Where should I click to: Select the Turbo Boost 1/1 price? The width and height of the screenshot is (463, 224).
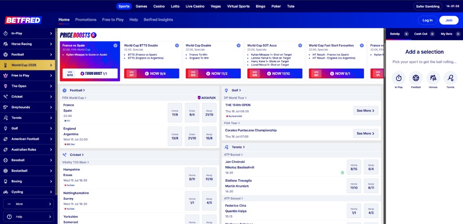pos(90,73)
